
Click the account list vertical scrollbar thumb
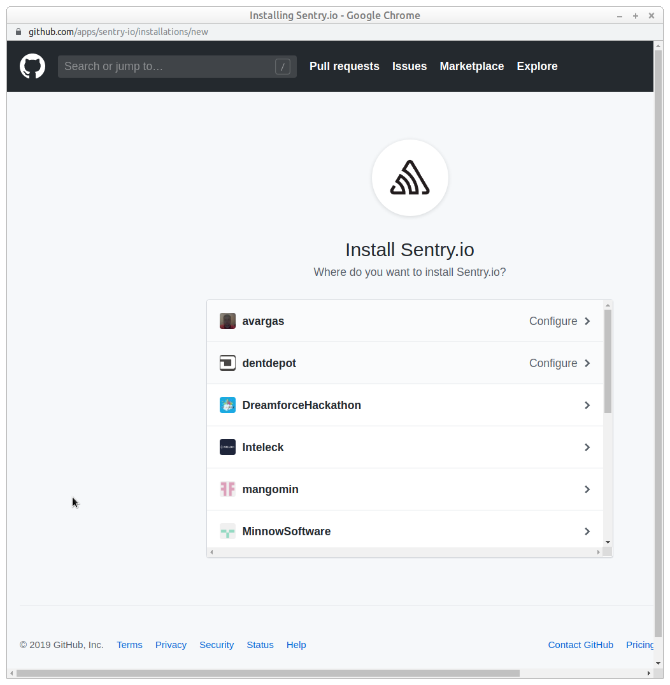tap(608, 361)
